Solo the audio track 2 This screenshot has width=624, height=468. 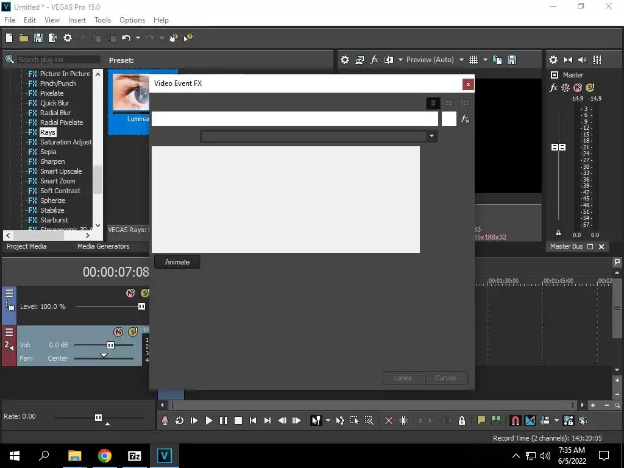pos(132,331)
